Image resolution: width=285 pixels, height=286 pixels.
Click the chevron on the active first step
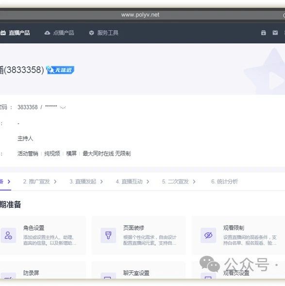pyautogui.click(x=9, y=182)
